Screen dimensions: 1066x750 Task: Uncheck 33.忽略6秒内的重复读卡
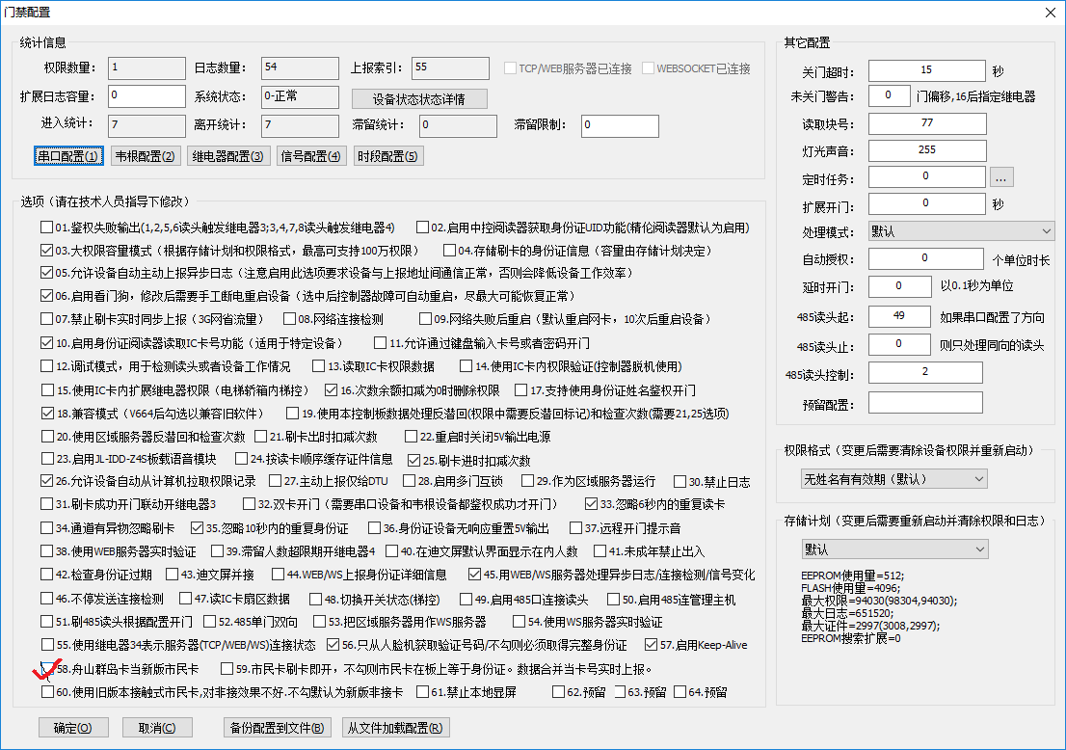[x=592, y=504]
